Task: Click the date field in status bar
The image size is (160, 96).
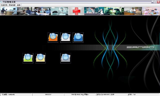Action: point(80,95)
